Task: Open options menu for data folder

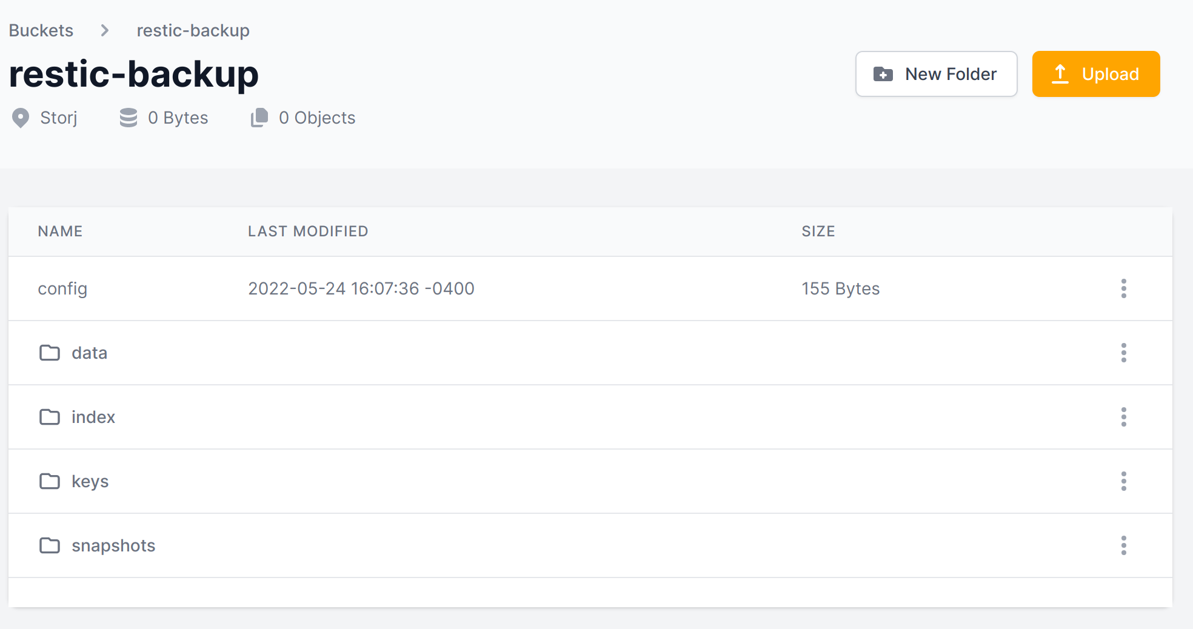Action: click(x=1123, y=353)
